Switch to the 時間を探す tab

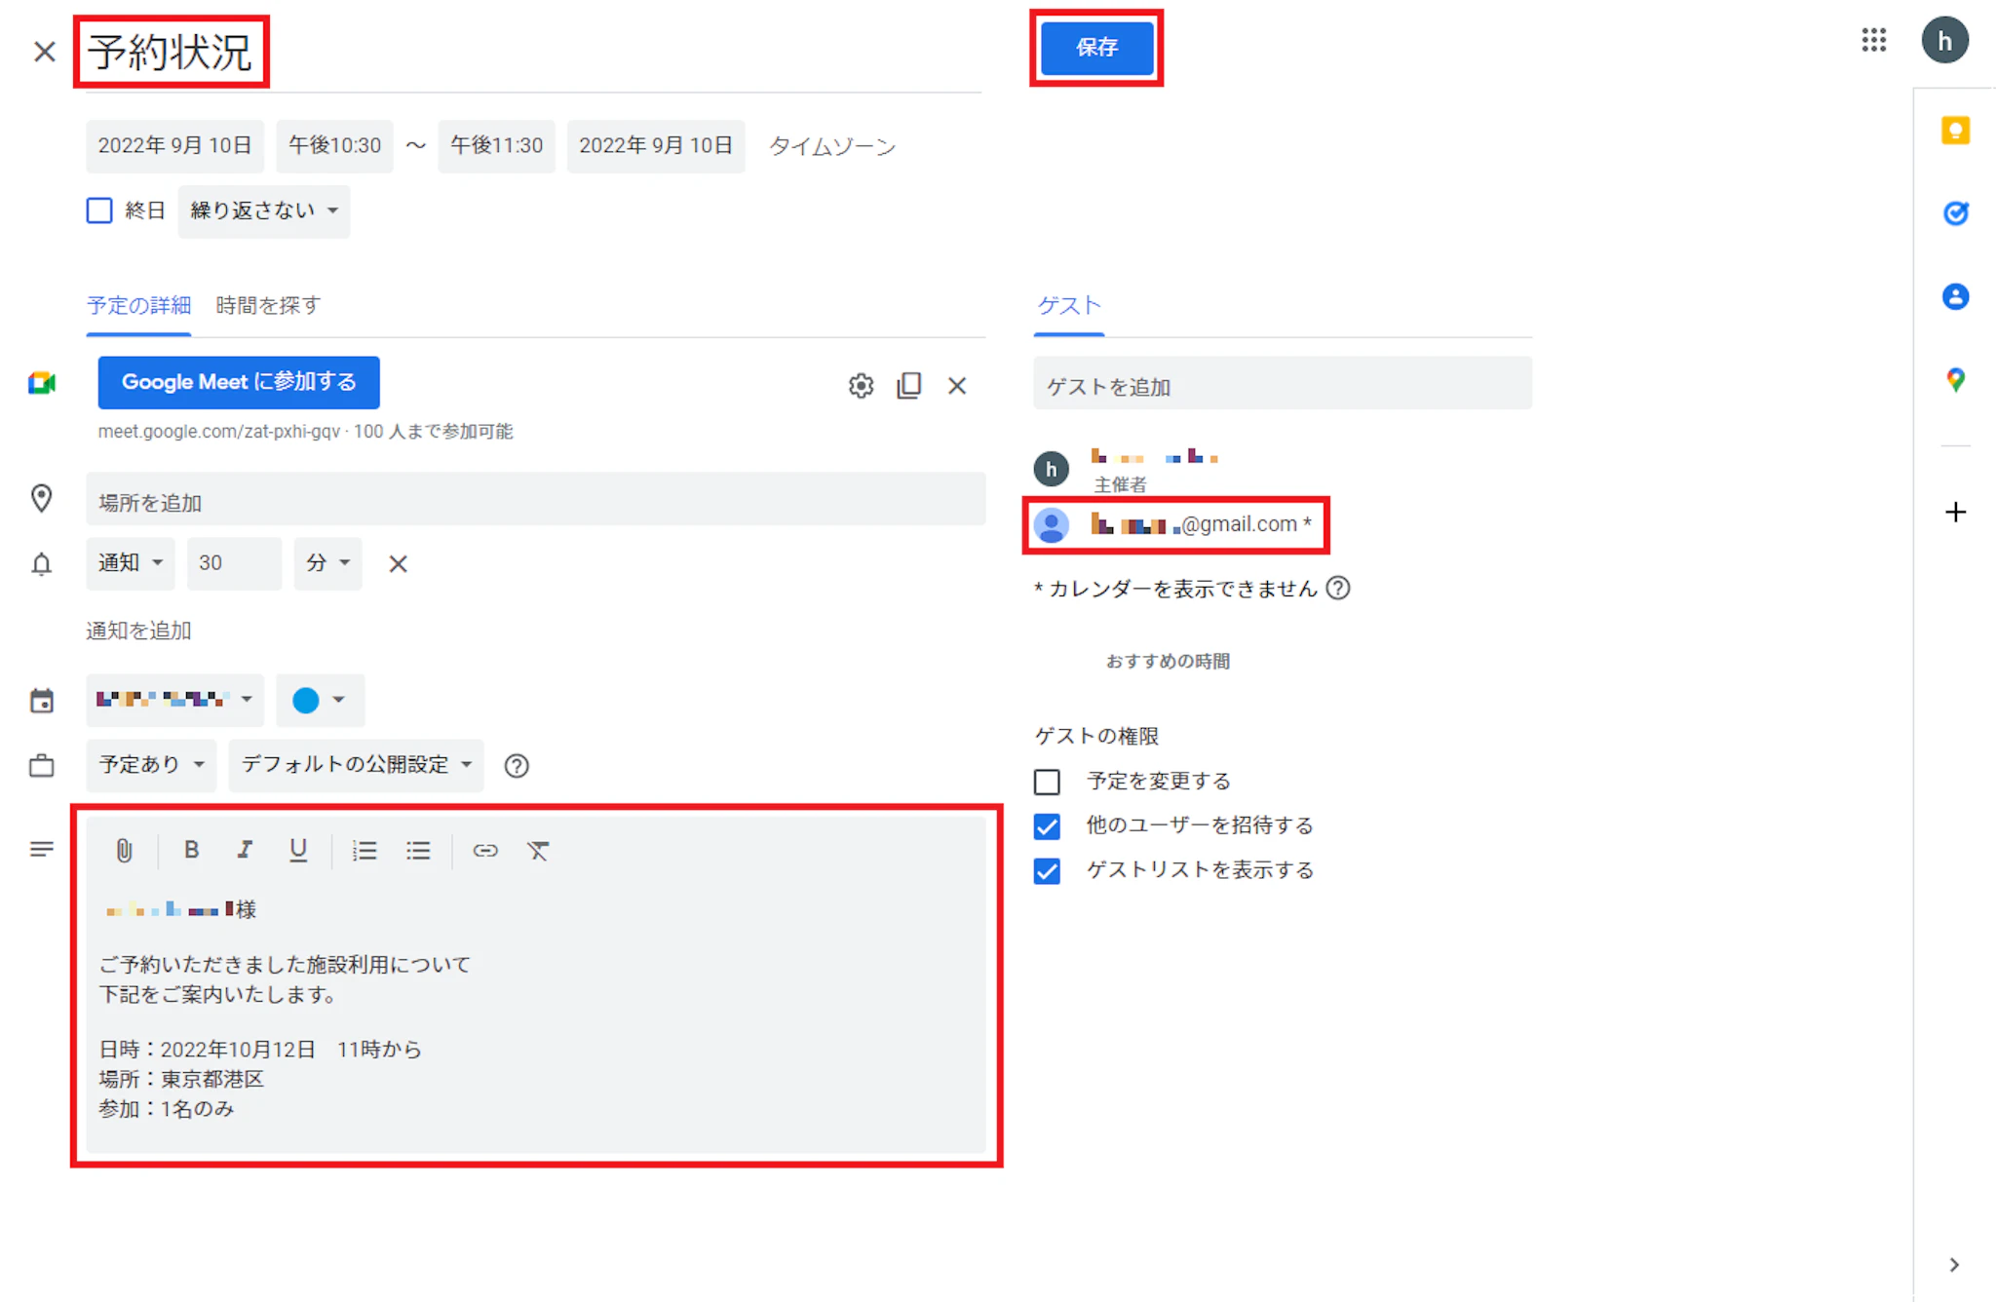(x=268, y=306)
